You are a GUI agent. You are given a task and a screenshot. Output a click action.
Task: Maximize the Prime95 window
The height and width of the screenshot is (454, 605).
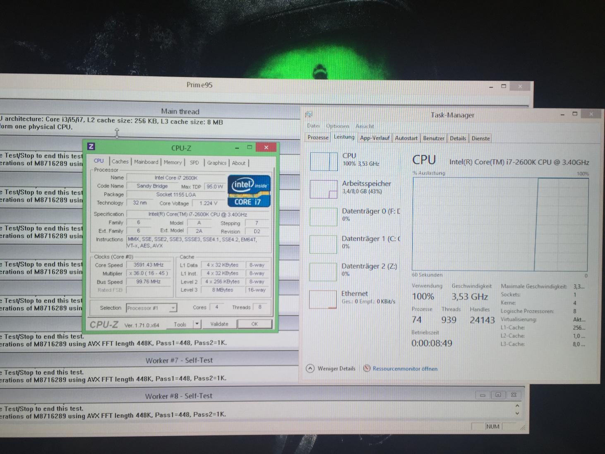coord(504,86)
